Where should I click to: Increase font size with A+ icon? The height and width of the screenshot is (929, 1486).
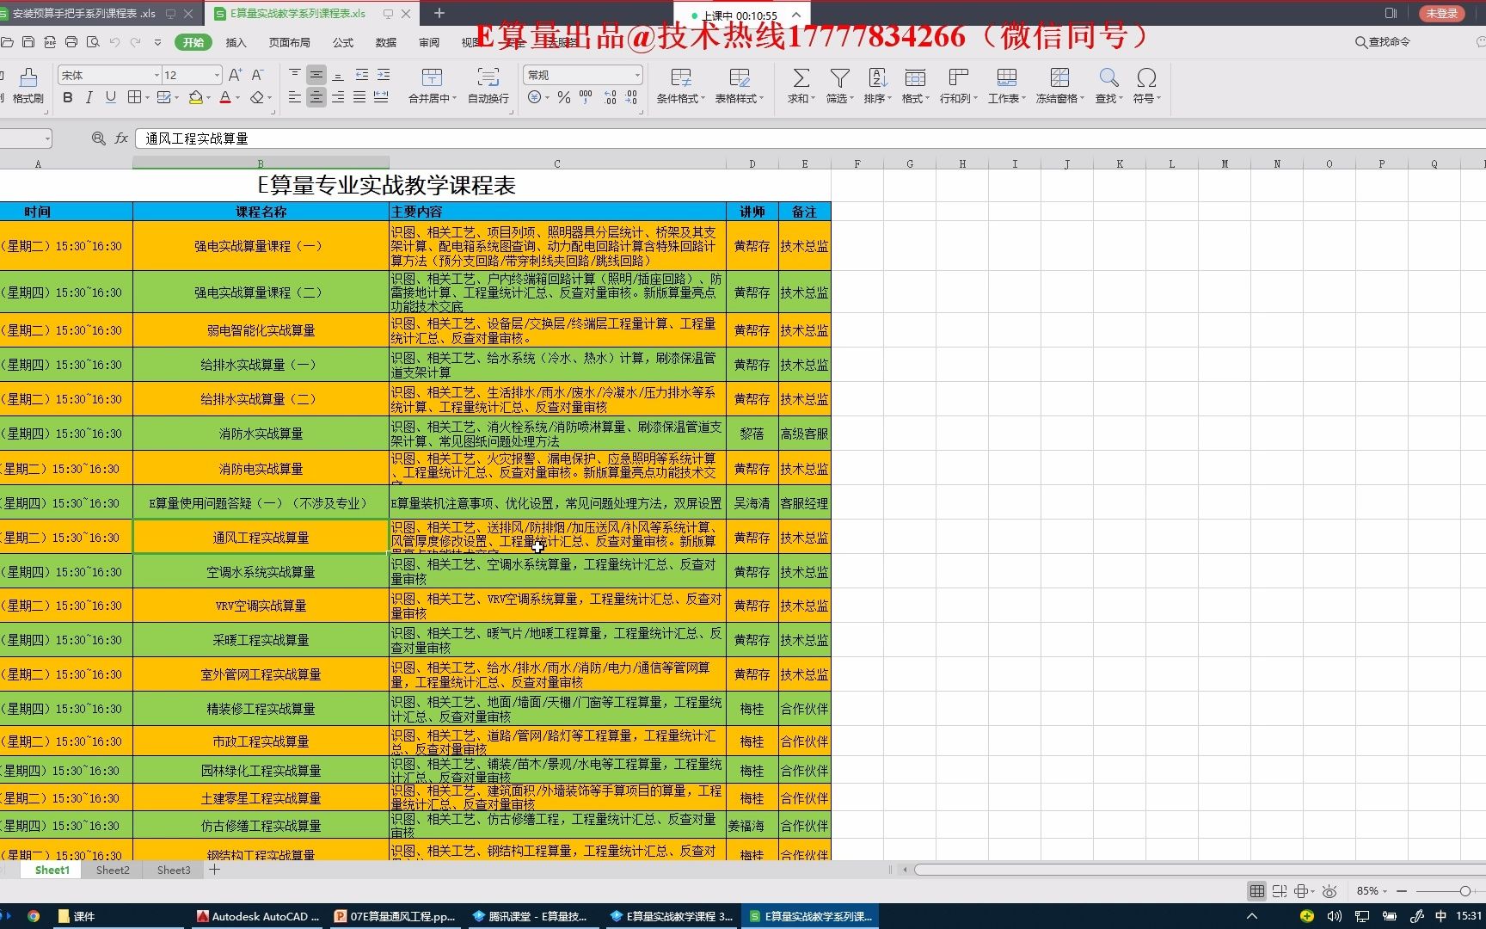coord(235,75)
